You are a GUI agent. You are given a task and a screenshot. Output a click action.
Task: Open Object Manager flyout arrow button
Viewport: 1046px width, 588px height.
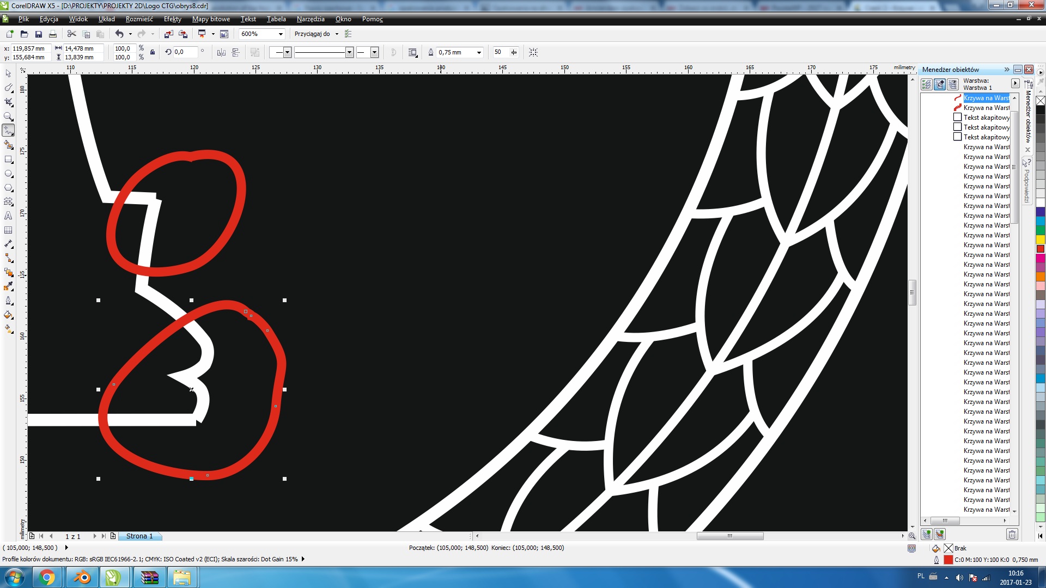(x=1015, y=83)
